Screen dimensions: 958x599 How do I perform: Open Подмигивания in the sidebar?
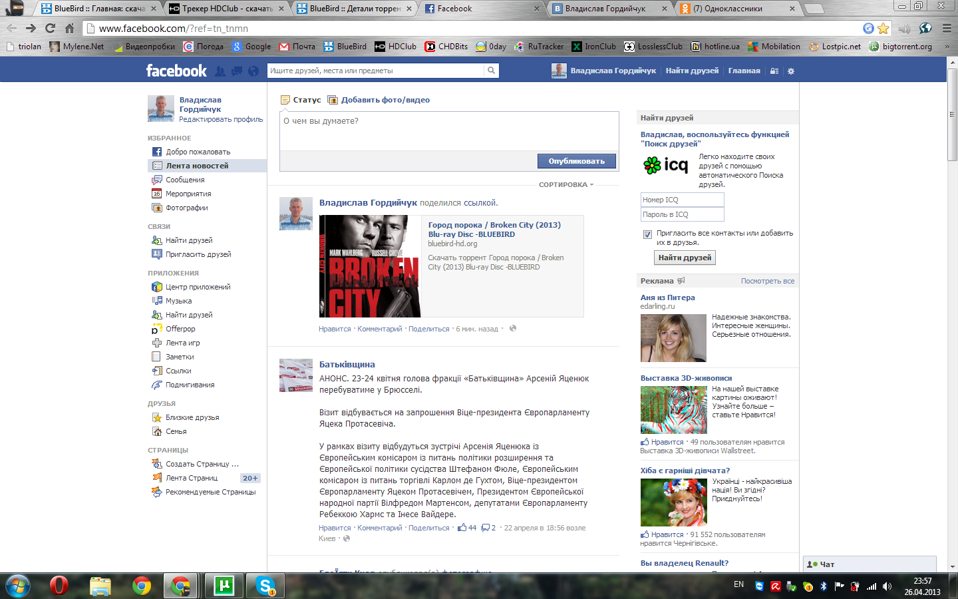click(183, 385)
